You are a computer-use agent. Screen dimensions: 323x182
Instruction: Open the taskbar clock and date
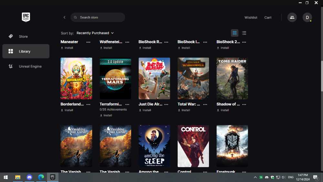(303, 177)
